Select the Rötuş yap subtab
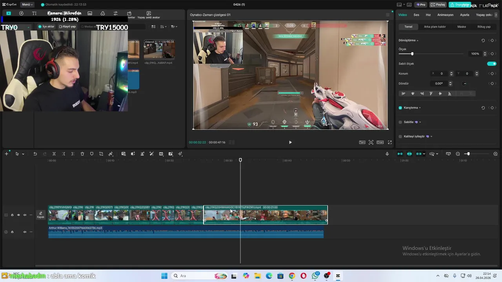This screenshot has height=282, width=502. coord(484,27)
